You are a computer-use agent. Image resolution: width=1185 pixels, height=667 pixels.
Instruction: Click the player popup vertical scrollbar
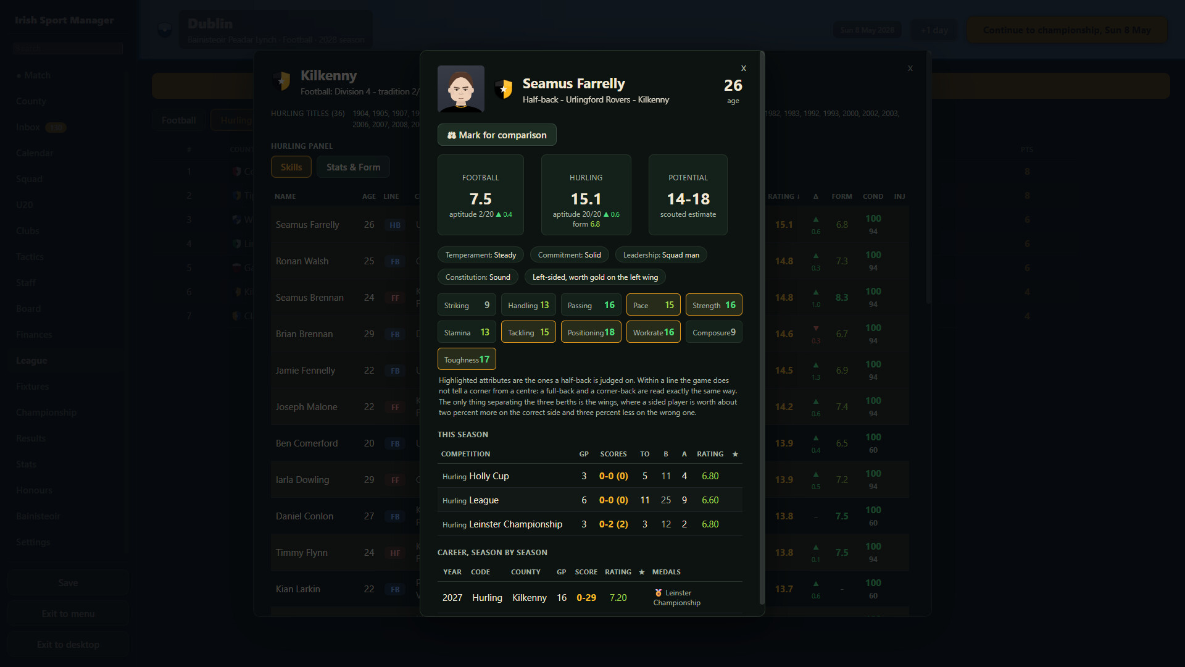[x=762, y=327]
